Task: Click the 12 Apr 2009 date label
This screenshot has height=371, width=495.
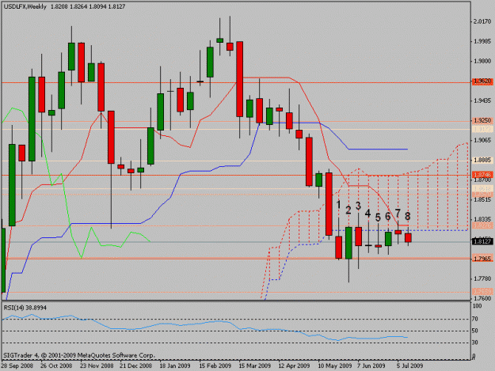Action: click(x=294, y=365)
